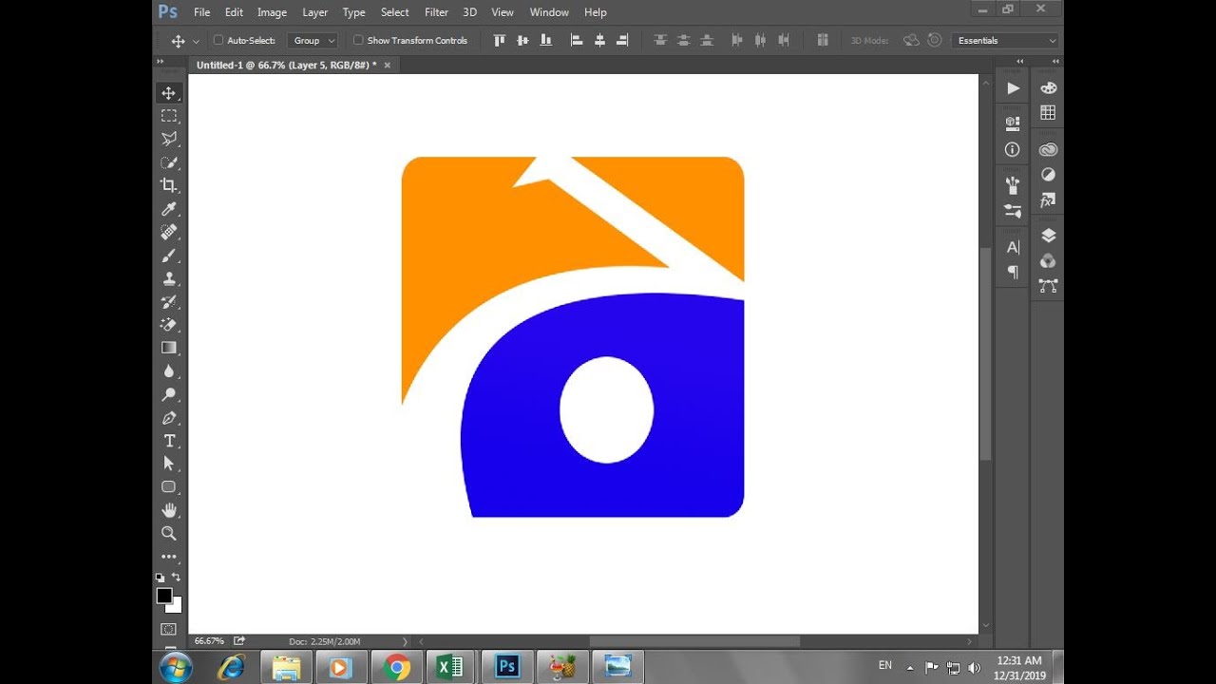Open the Paragraph panel icon
This screenshot has height=684, width=1216.
coord(1013,272)
